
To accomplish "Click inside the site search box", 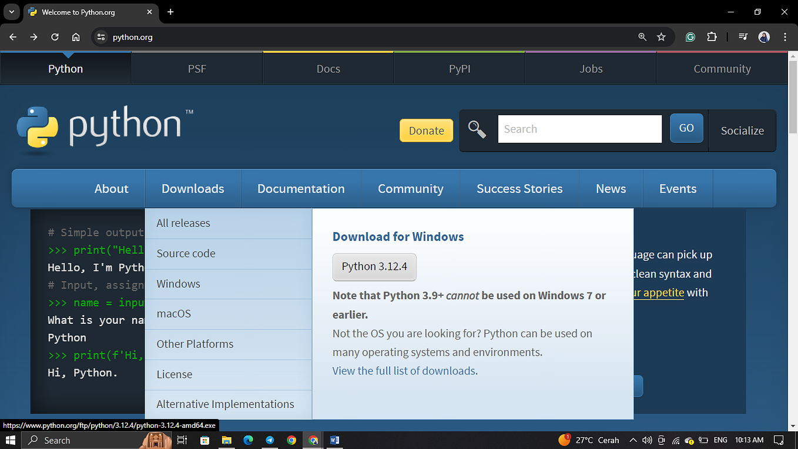I will coord(579,129).
